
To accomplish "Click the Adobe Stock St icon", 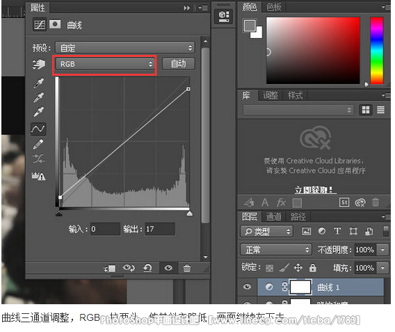I will 344,202.
